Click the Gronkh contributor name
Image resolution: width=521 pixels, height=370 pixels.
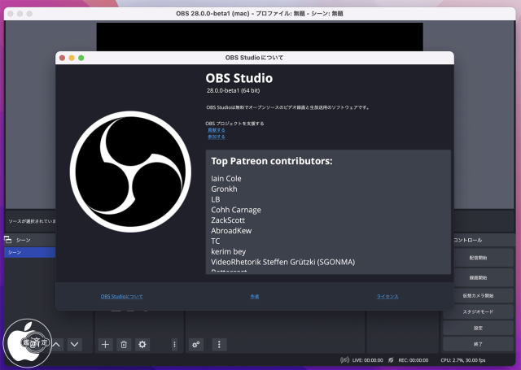coord(225,189)
